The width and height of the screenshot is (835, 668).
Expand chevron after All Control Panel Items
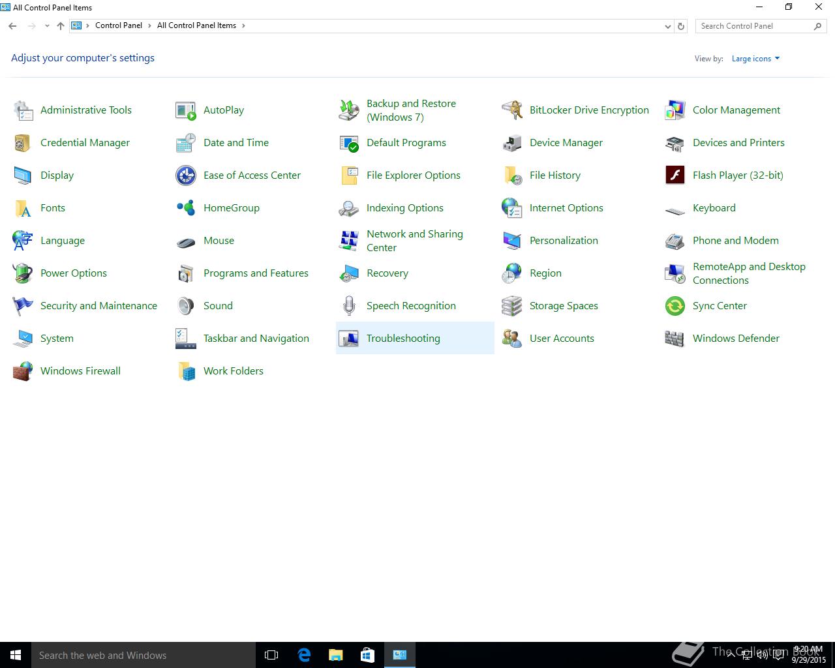pyautogui.click(x=243, y=25)
